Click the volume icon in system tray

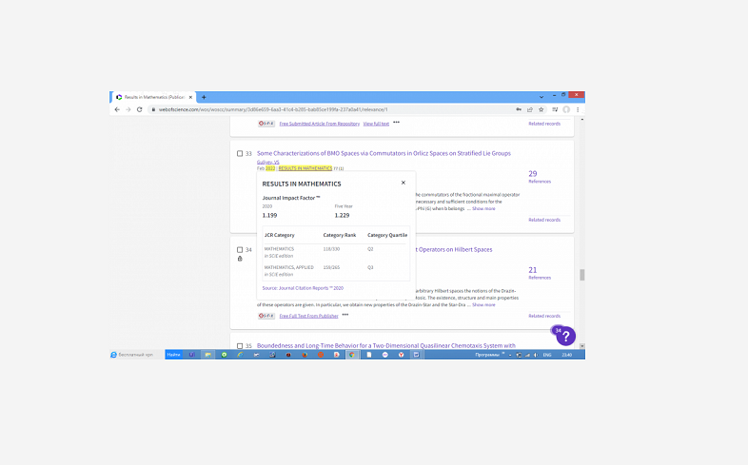click(x=536, y=355)
